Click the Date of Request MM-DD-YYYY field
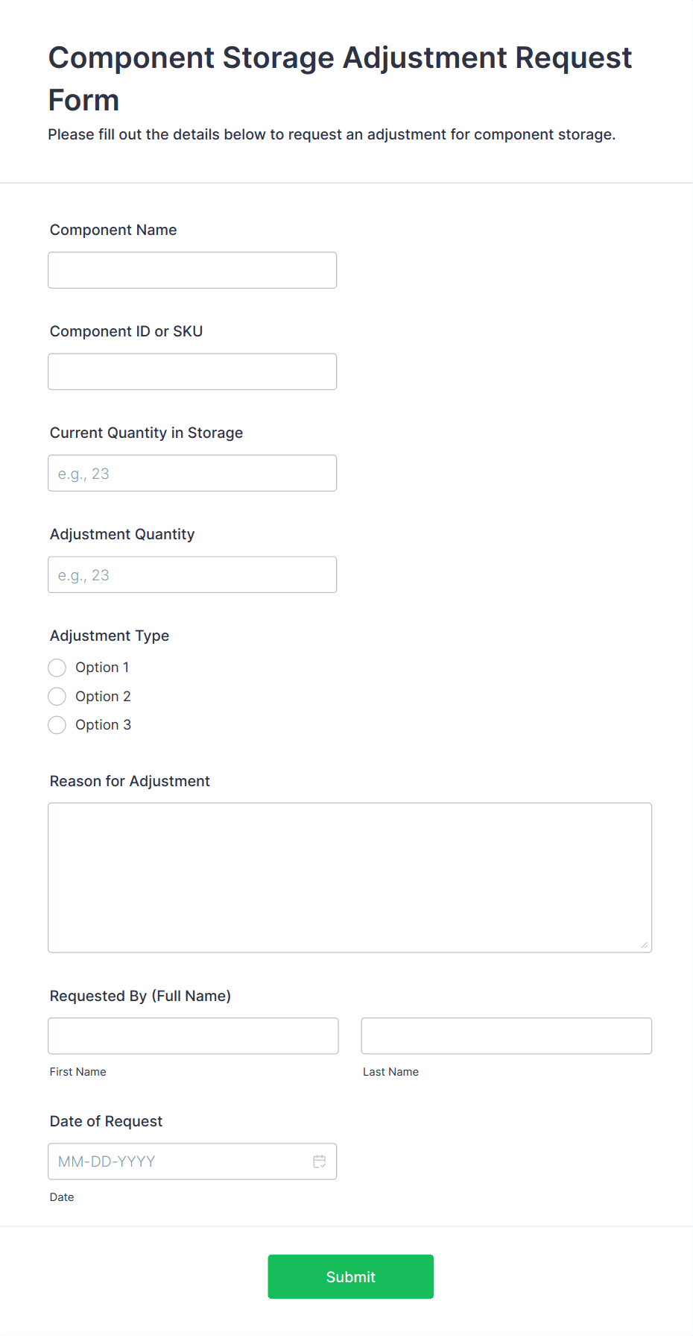This screenshot has width=693, height=1336. point(179,1161)
